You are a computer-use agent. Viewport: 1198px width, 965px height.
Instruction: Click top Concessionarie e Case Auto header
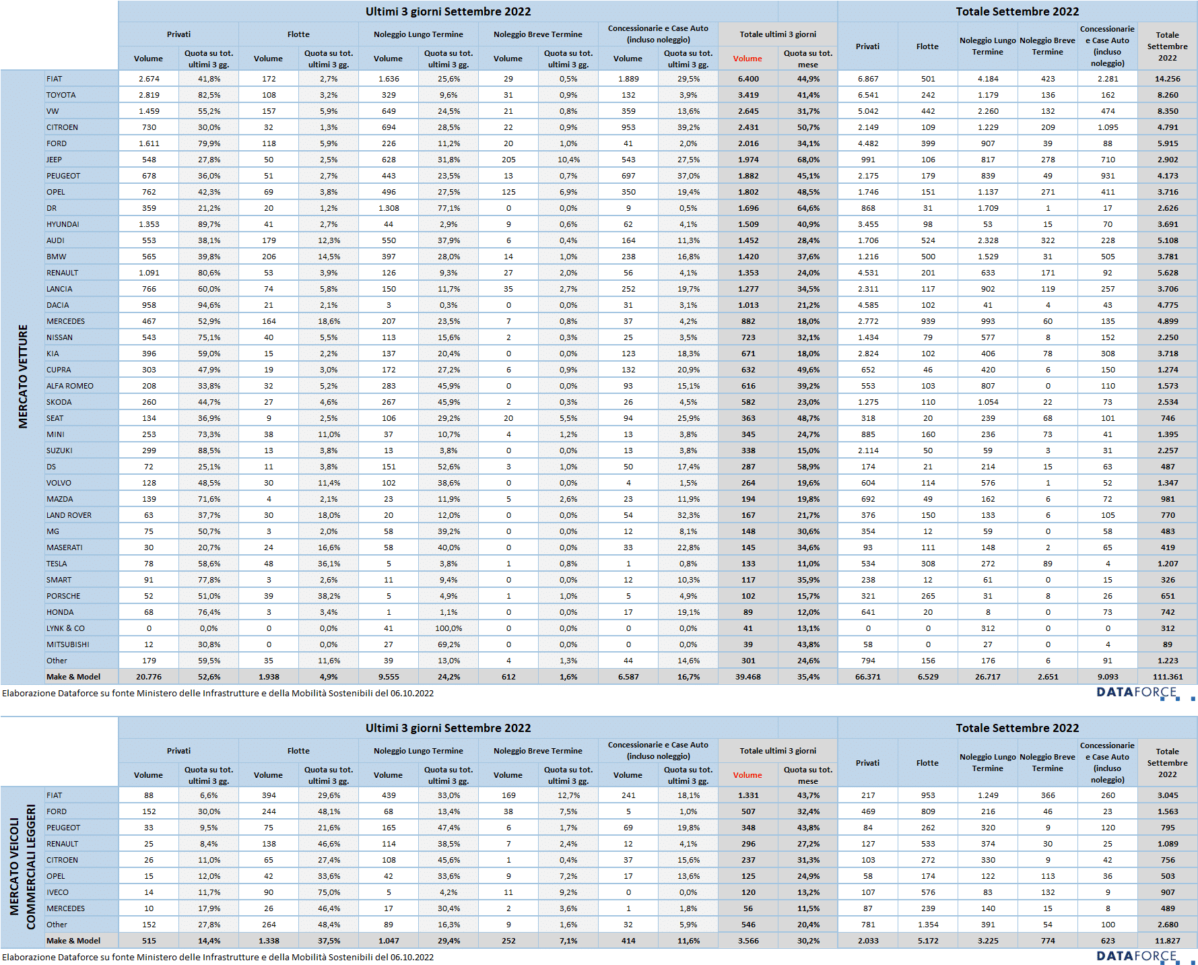658,34
